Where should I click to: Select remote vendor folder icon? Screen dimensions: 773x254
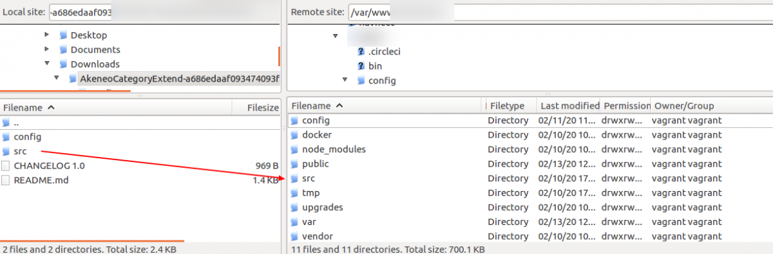point(294,236)
